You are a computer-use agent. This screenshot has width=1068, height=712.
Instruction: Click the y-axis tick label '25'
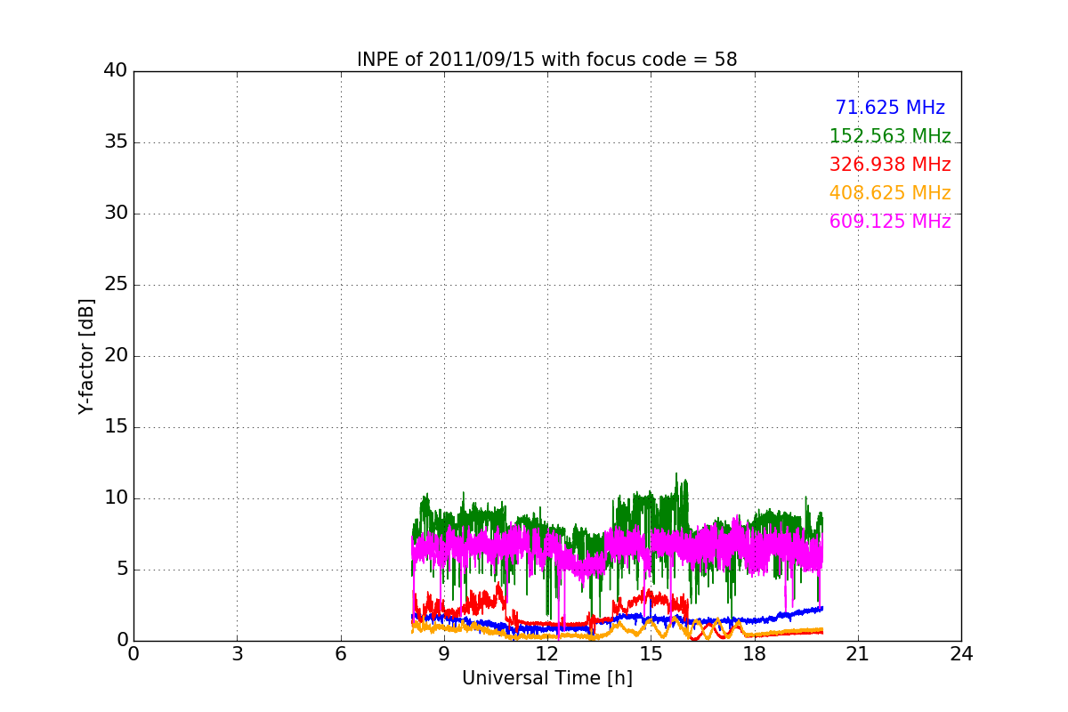116,285
